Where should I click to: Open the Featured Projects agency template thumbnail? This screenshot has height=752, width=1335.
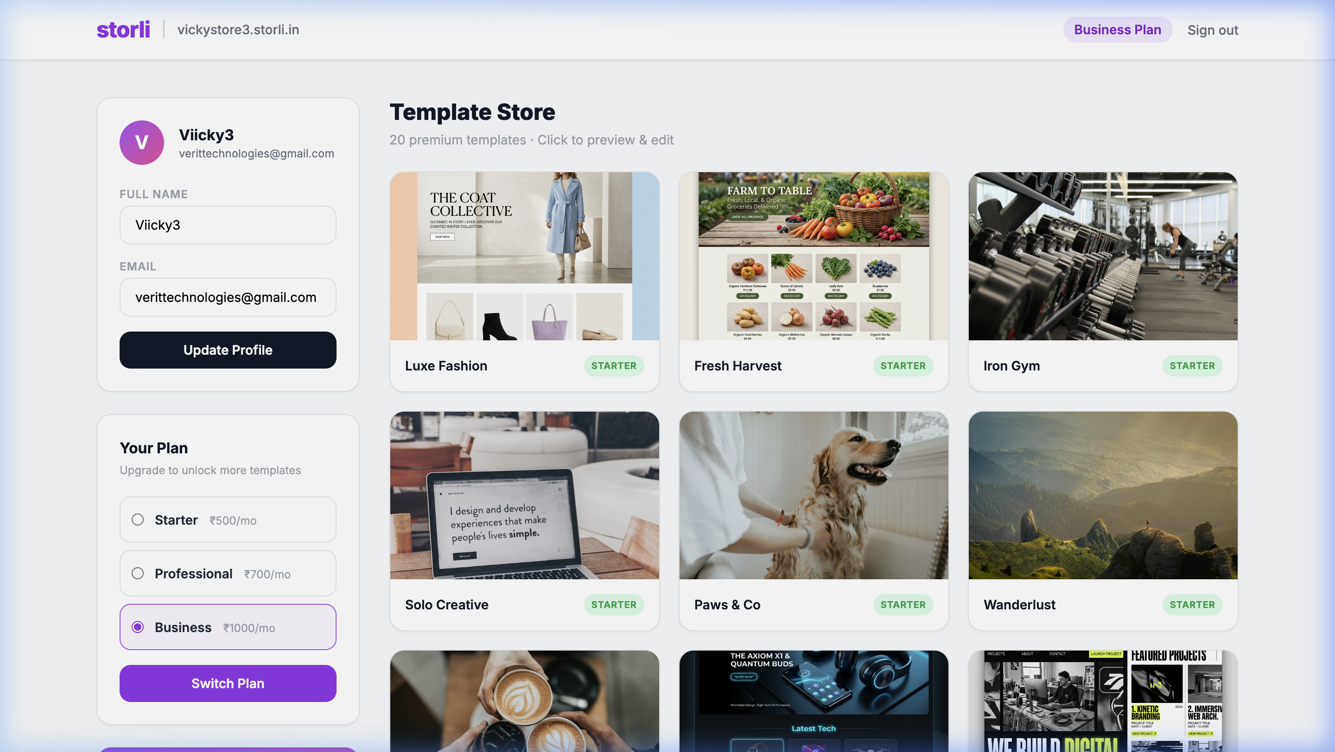click(1103, 701)
